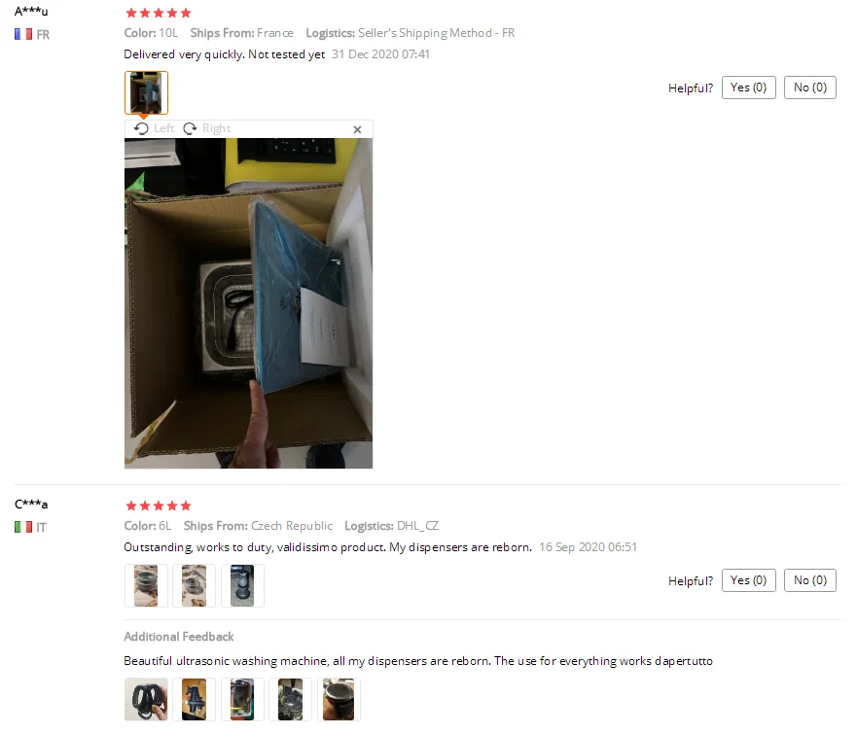Click the selected box thumbnail in A***u's review
This screenshot has height=733, width=857.
coord(146,93)
